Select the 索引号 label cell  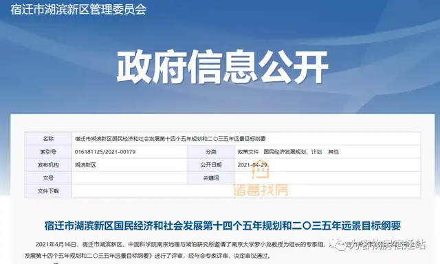[48, 152]
